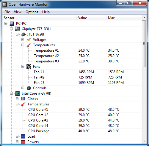The image size is (149, 146).
Task: Select the CPU Core #4 row
Action: click(x=72, y=126)
